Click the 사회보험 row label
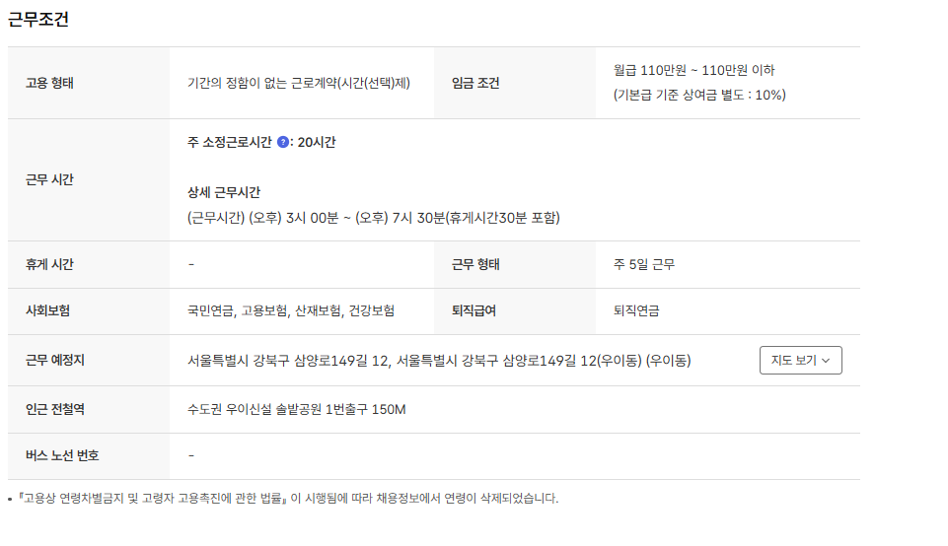The width and height of the screenshot is (948, 546). click(x=47, y=311)
